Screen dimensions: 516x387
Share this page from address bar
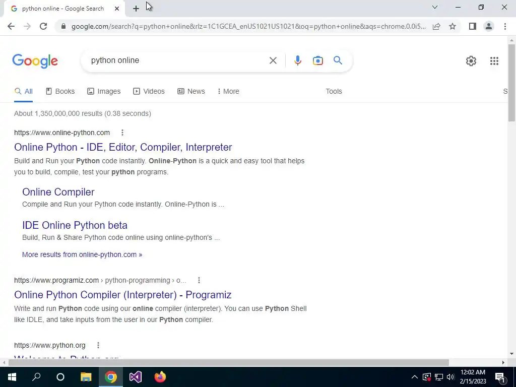point(436,26)
